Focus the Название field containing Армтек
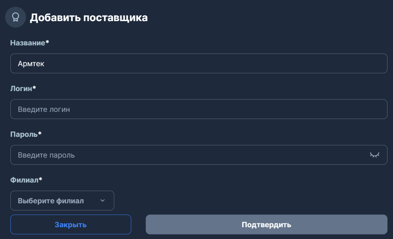The width and height of the screenshot is (393, 239). point(199,63)
